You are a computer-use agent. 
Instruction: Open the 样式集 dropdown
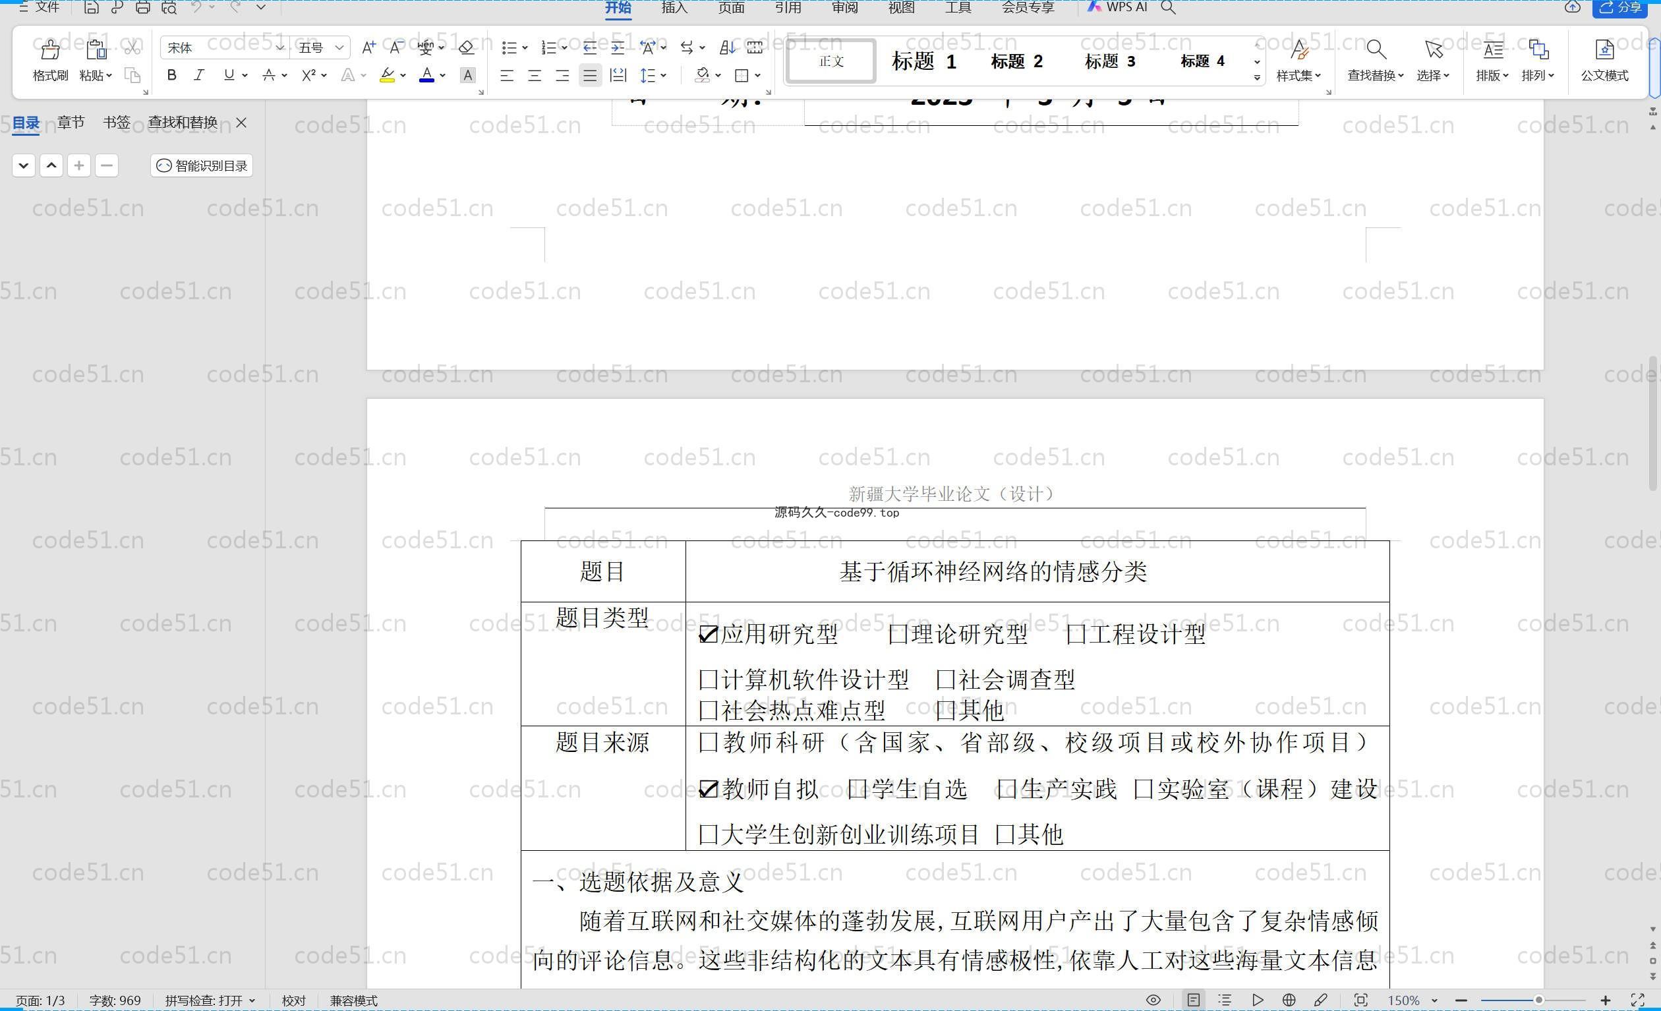point(1298,76)
